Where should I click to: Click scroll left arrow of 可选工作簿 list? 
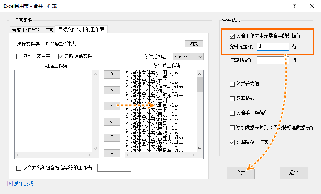[18, 155]
